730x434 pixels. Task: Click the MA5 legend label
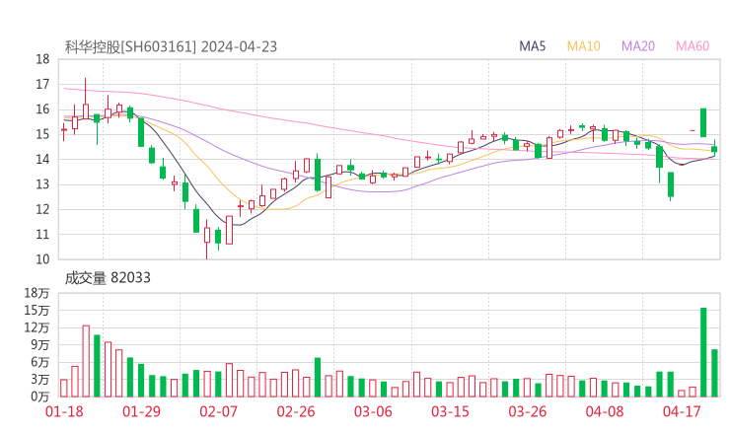pyautogui.click(x=532, y=46)
